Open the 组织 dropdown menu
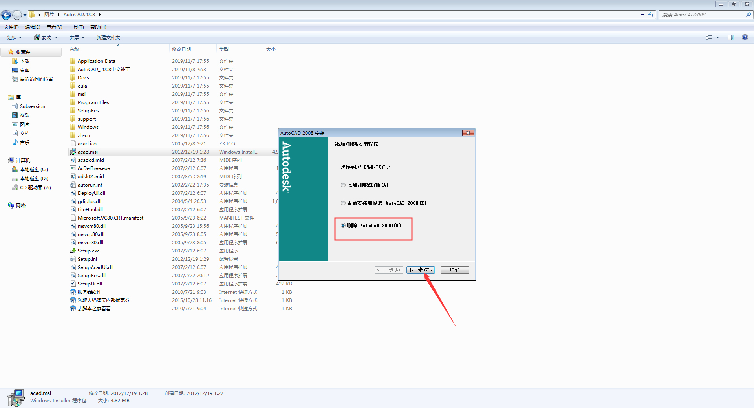 coord(14,37)
